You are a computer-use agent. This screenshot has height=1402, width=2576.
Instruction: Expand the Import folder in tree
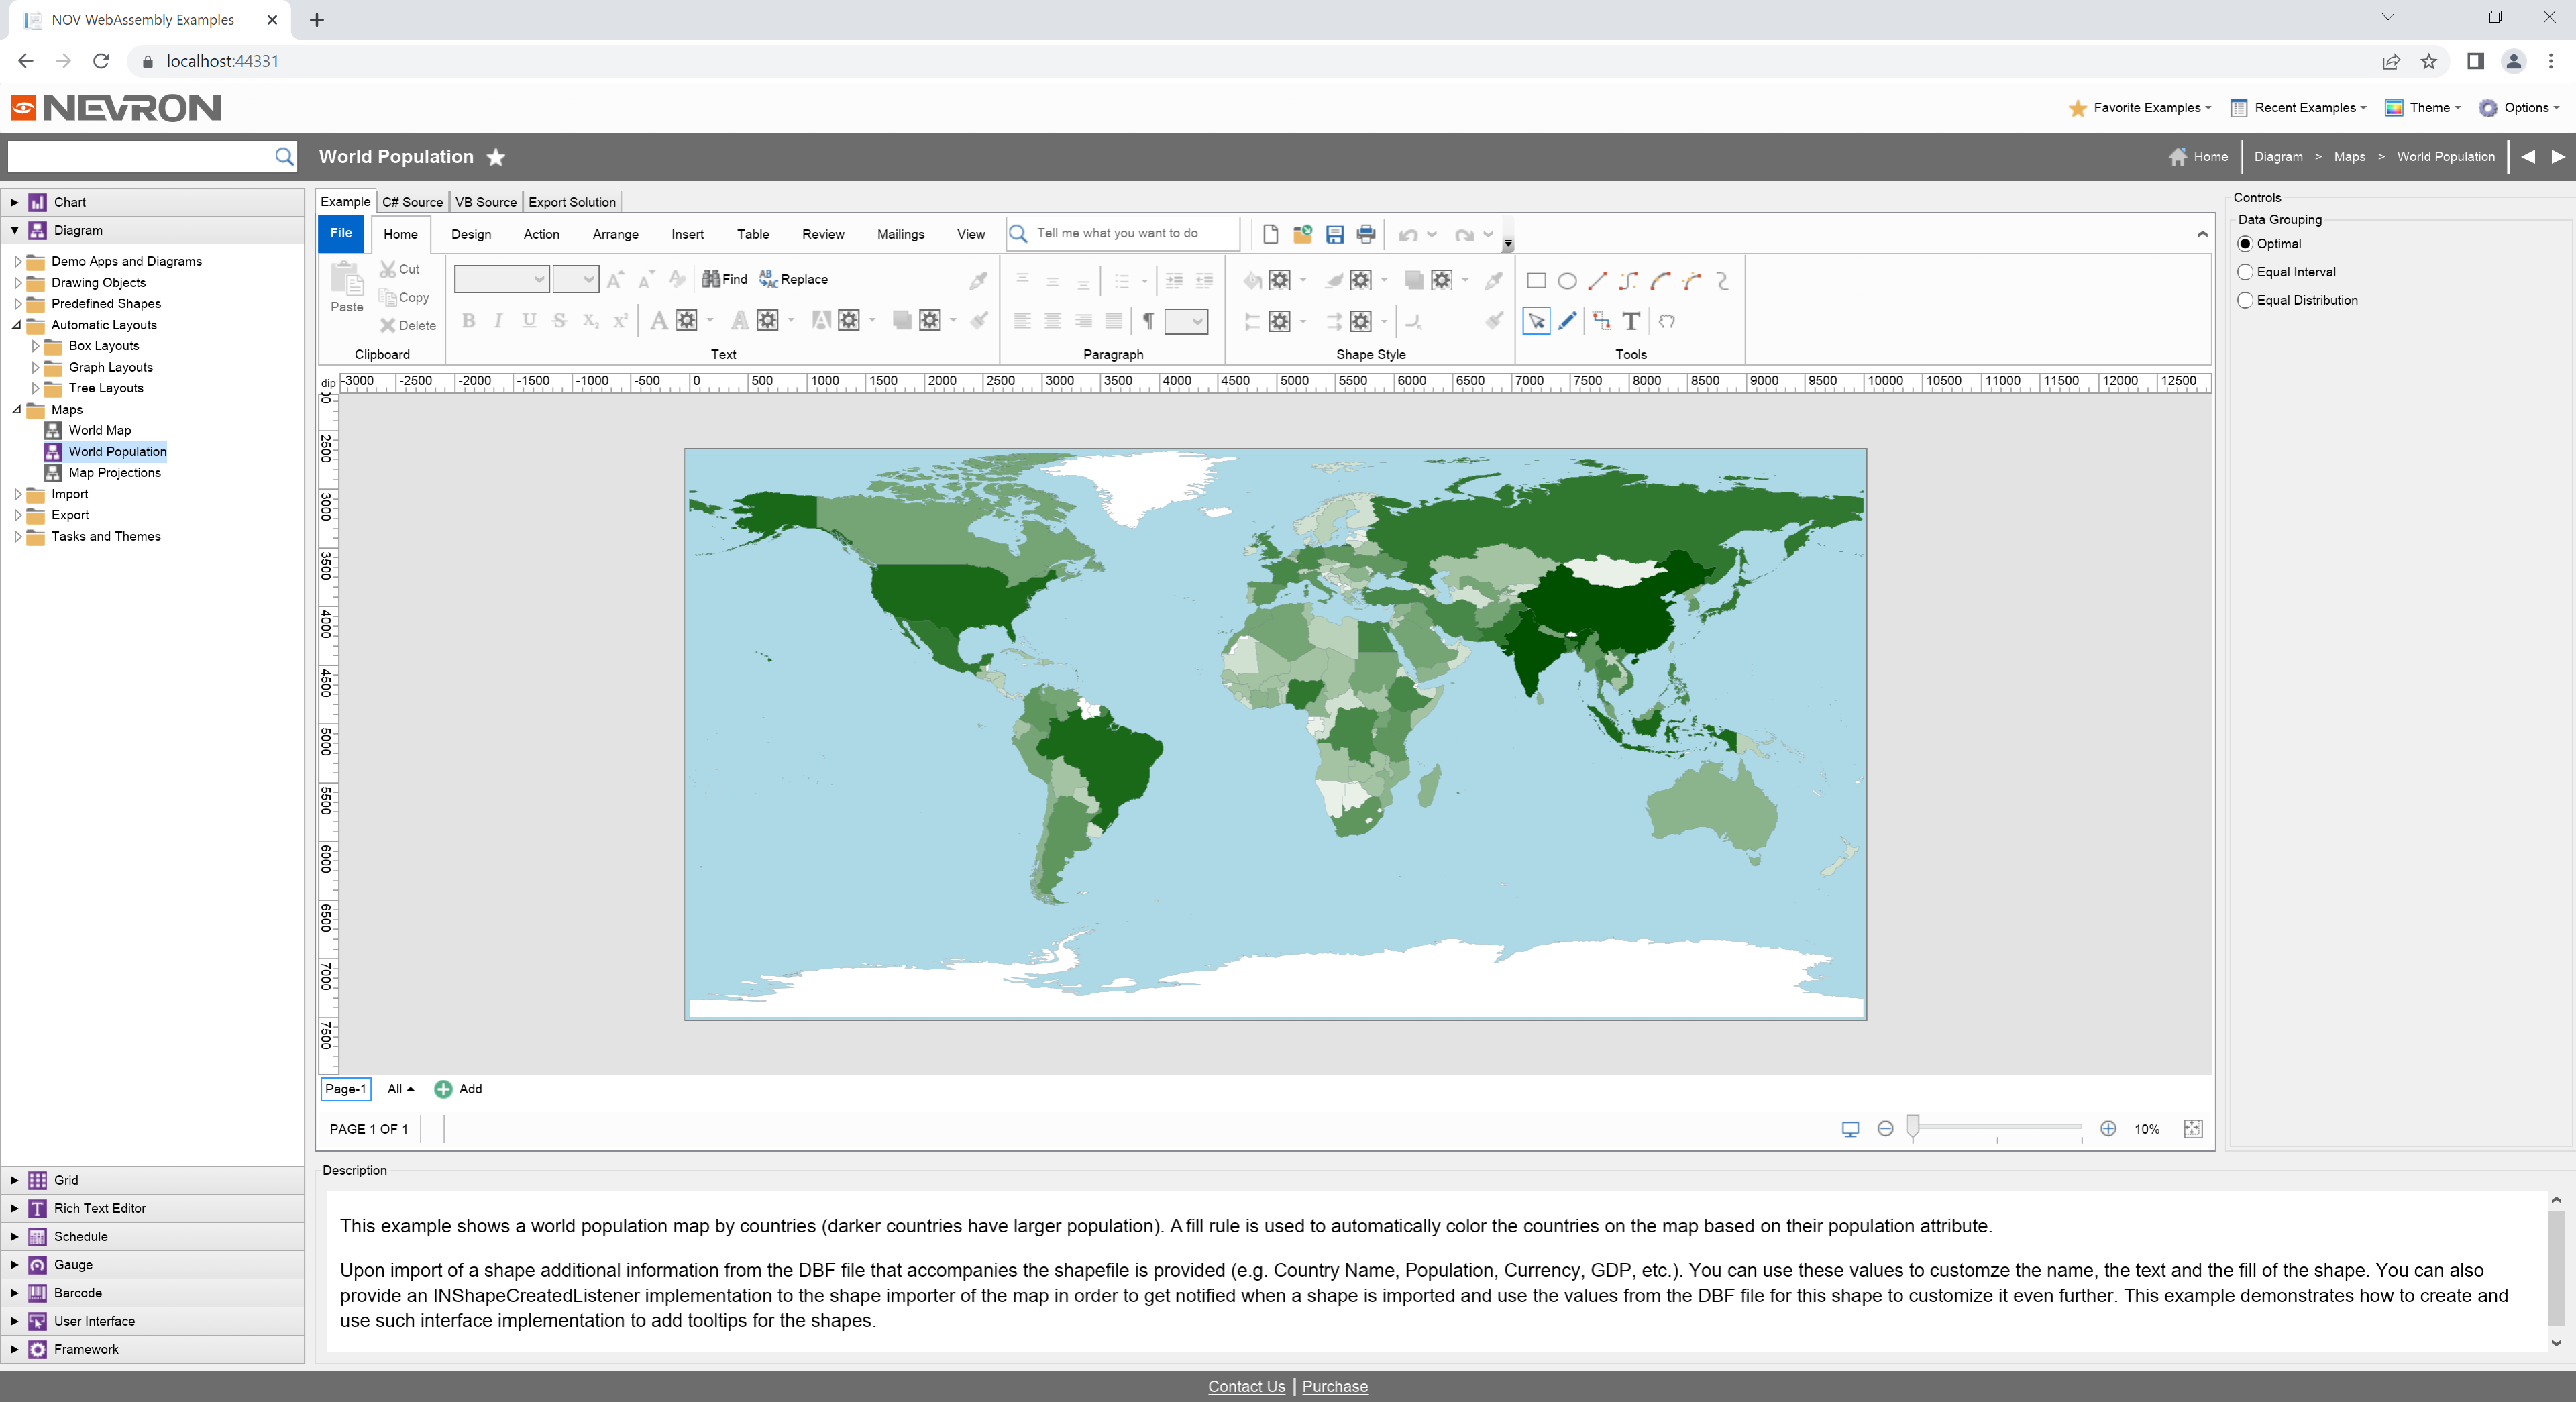[17, 494]
